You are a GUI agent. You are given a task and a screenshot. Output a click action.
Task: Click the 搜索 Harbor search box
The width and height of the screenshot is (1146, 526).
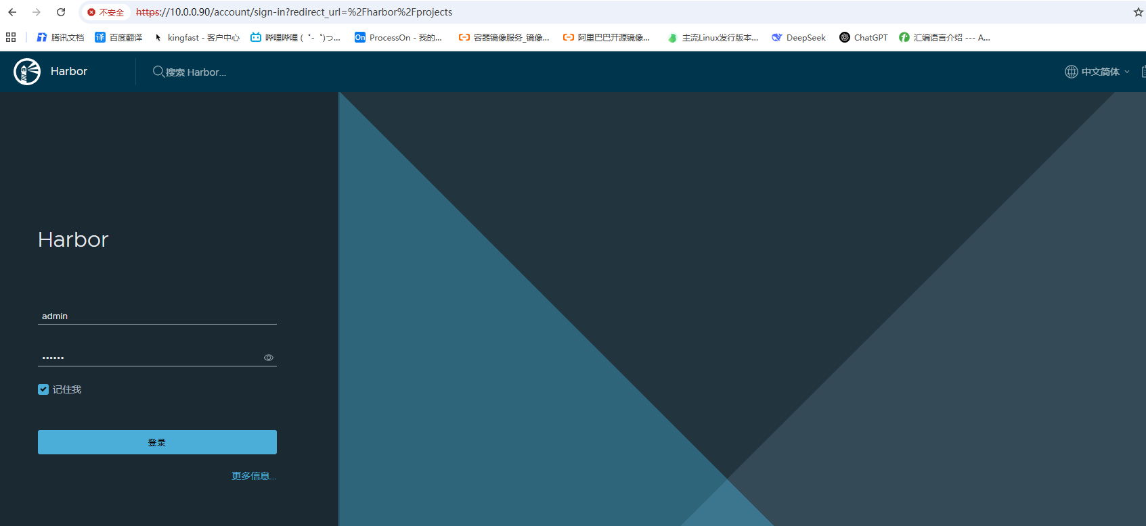click(x=196, y=72)
